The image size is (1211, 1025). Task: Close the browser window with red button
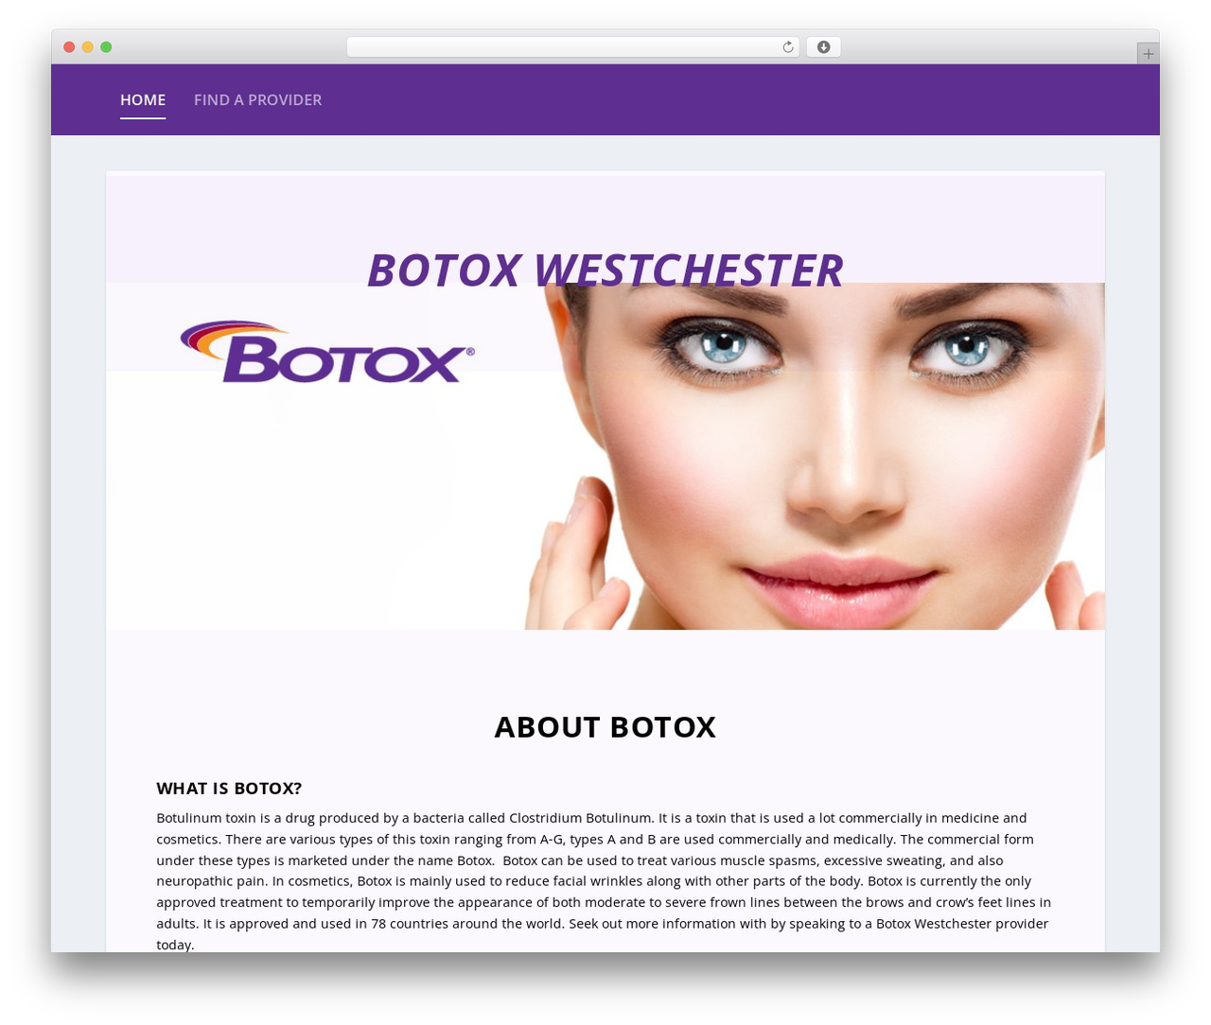coord(69,47)
